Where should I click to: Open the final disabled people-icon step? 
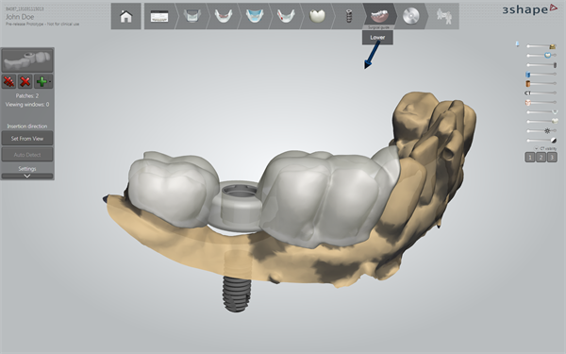443,16
